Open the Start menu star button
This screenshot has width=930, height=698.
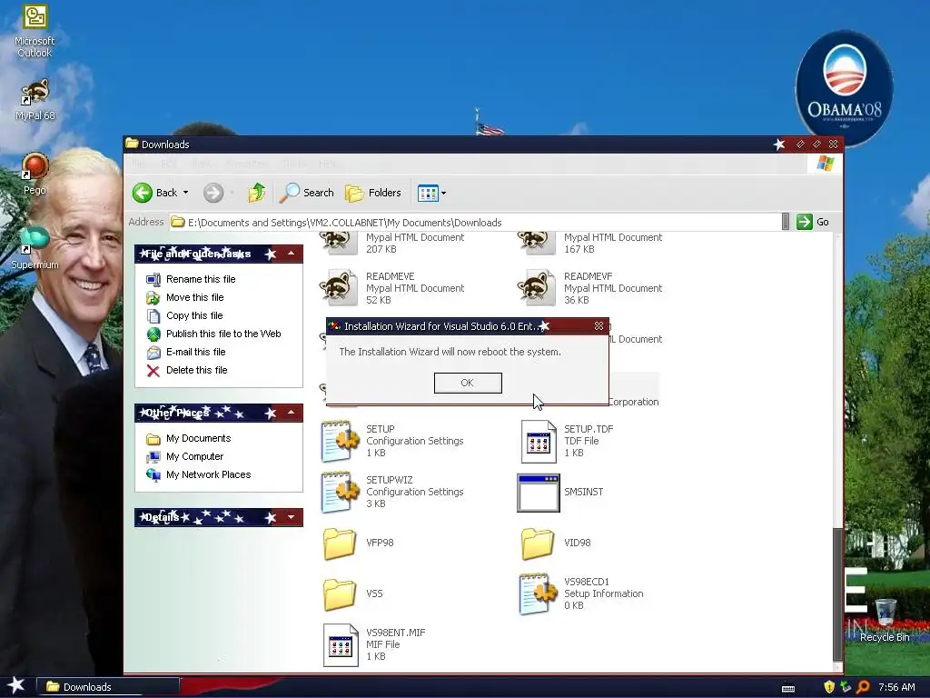16,685
